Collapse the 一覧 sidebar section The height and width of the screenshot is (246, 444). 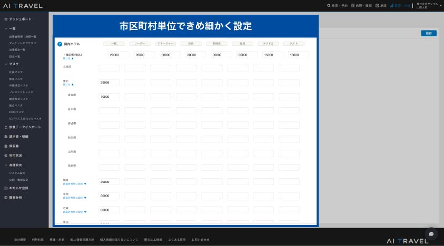(6, 28)
